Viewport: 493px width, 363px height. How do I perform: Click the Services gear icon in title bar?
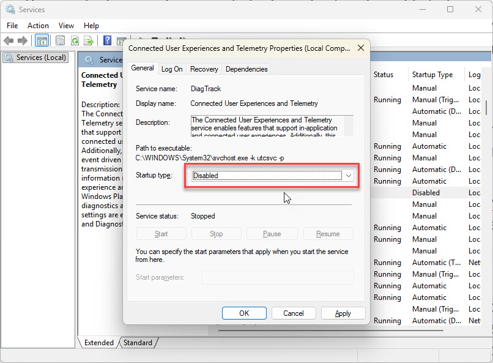(10, 9)
